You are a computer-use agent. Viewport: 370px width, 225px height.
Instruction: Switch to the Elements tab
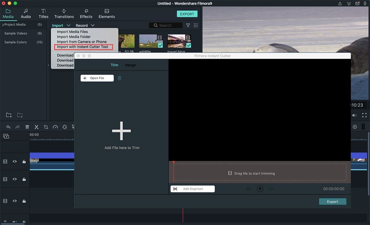pos(107,14)
